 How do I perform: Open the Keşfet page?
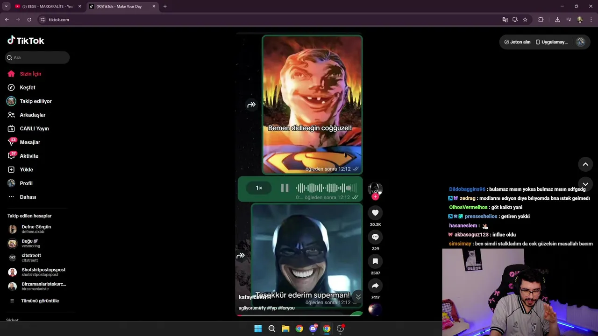pyautogui.click(x=27, y=87)
